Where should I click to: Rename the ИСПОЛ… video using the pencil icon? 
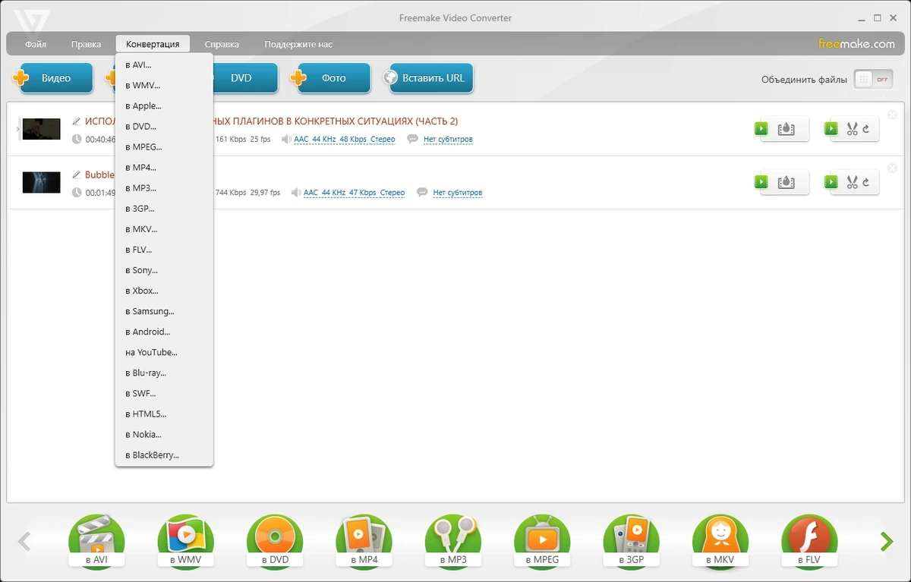click(76, 121)
